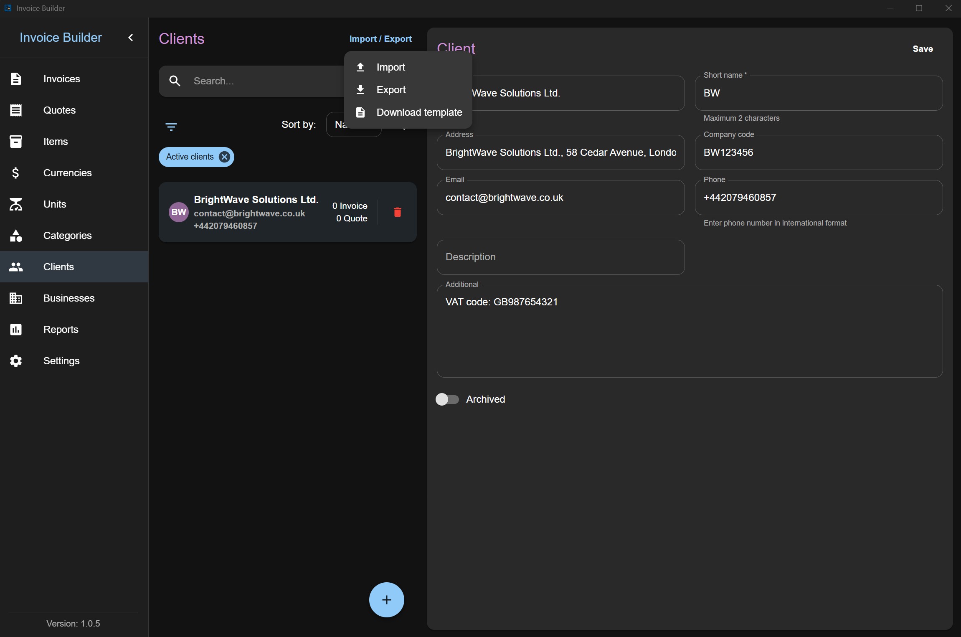Screen dimensions: 961x637
Task: Choose Import from the menu
Action: pos(408,67)
